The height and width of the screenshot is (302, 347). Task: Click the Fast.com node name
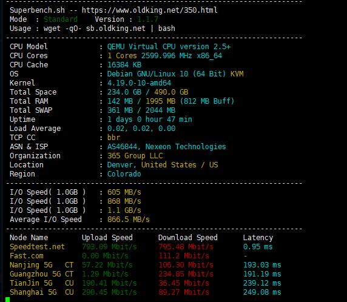point(27,256)
